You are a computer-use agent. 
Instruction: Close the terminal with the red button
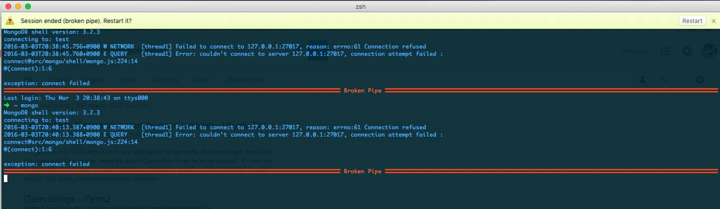coord(8,6)
